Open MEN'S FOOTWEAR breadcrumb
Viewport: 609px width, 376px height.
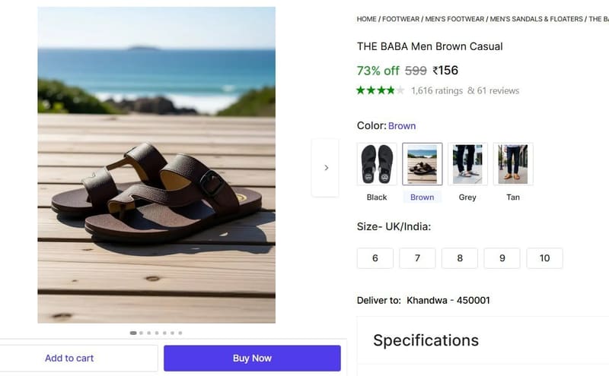pyautogui.click(x=454, y=19)
